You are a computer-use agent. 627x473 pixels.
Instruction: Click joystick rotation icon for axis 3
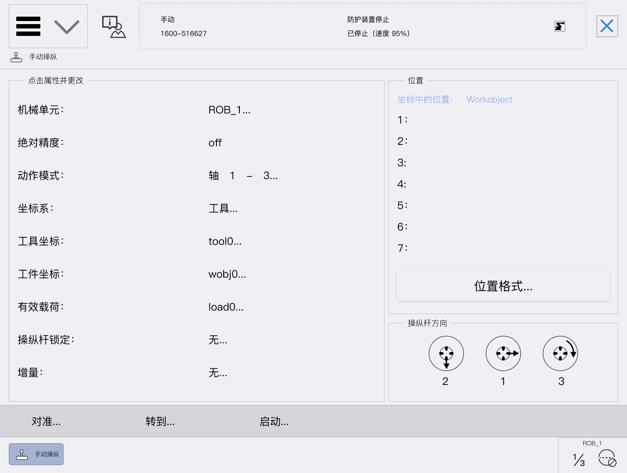pos(560,354)
